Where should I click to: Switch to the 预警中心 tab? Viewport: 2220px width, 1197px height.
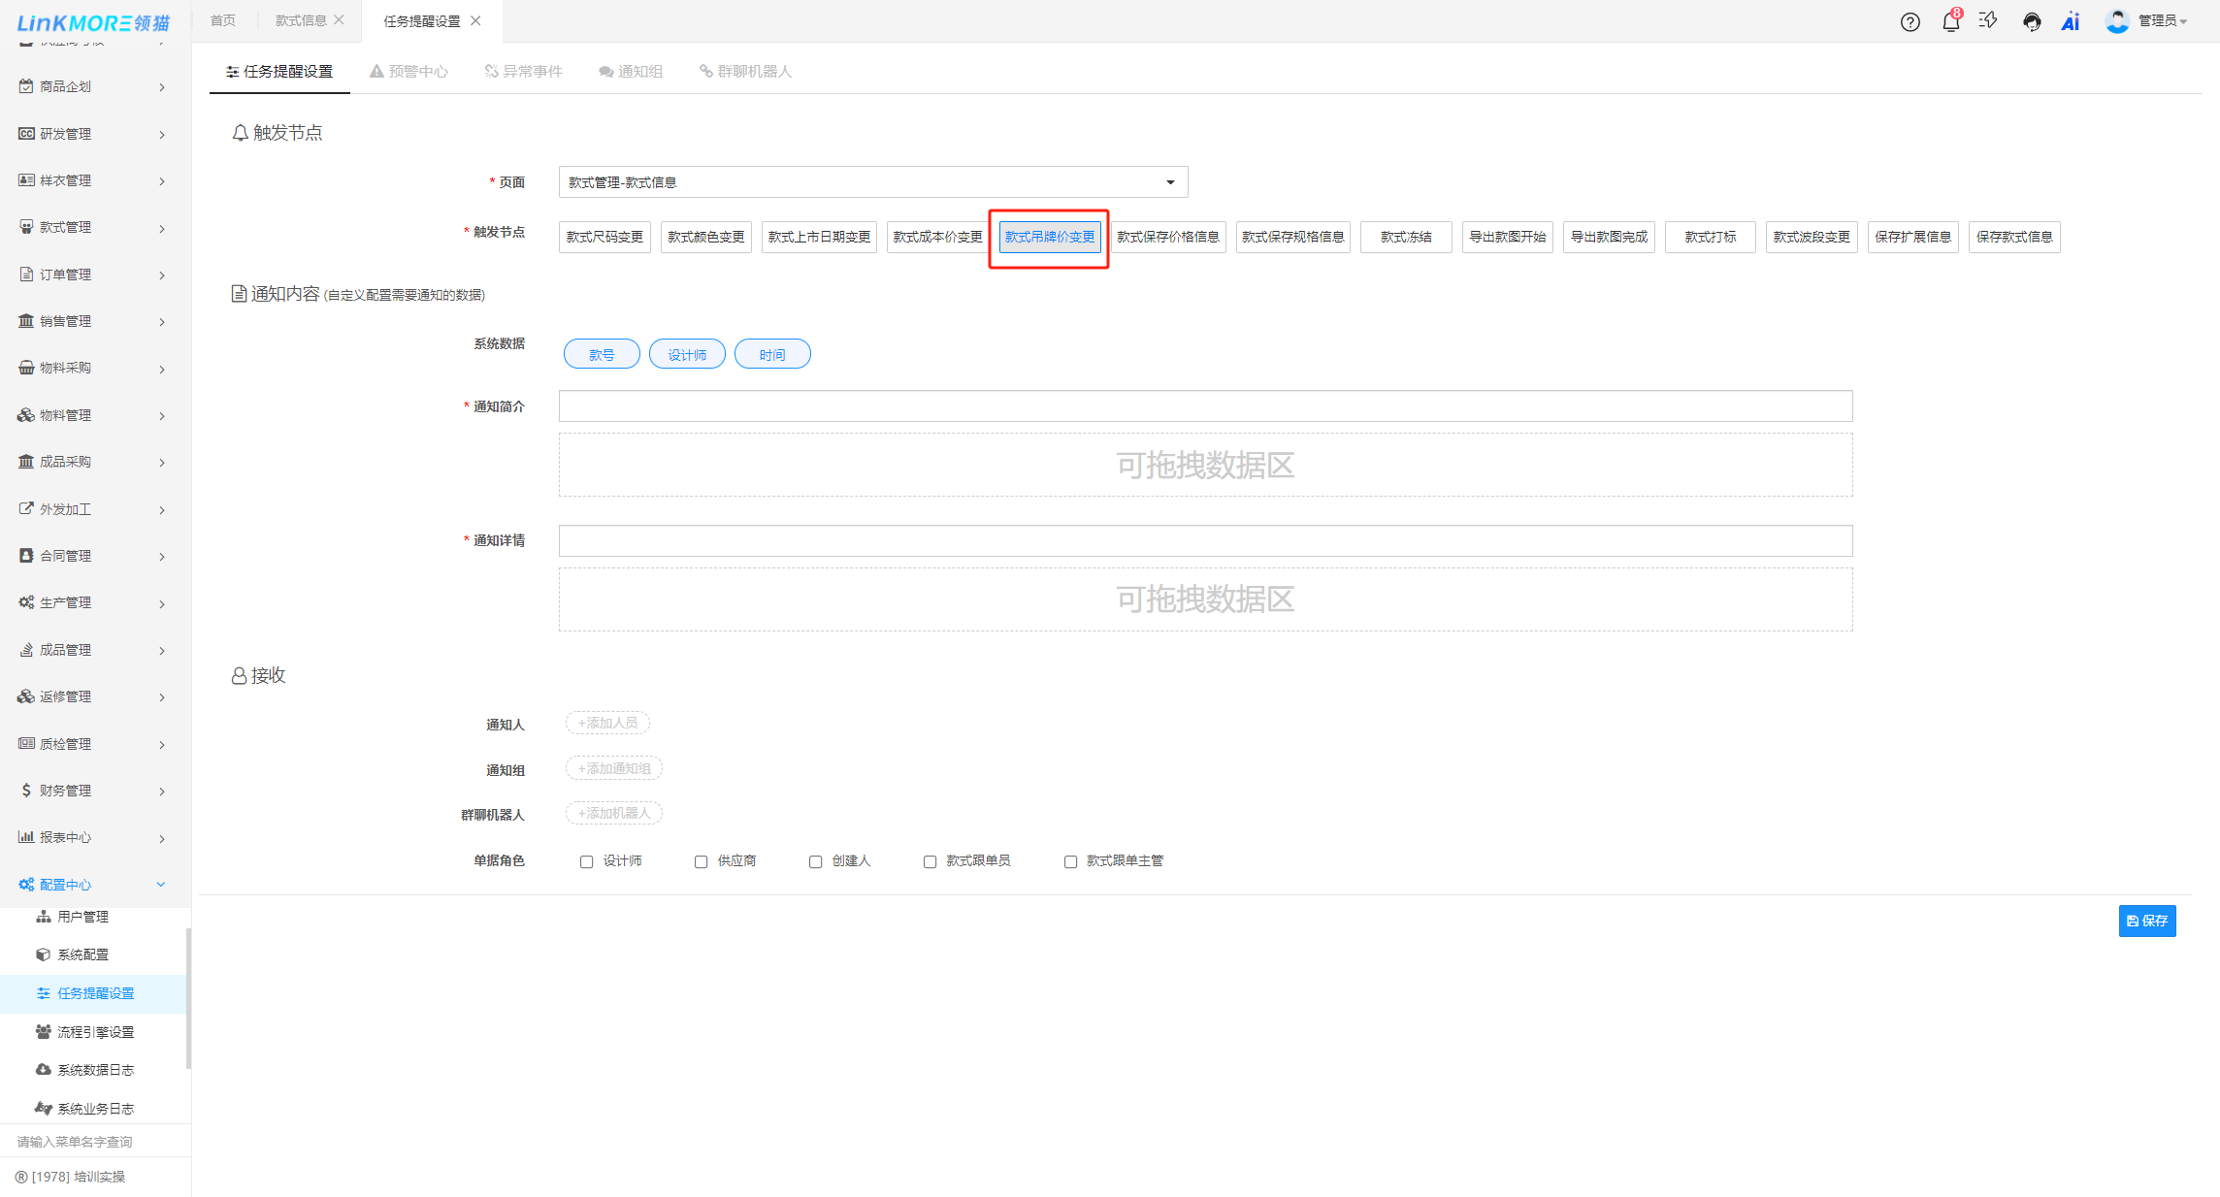(x=408, y=72)
